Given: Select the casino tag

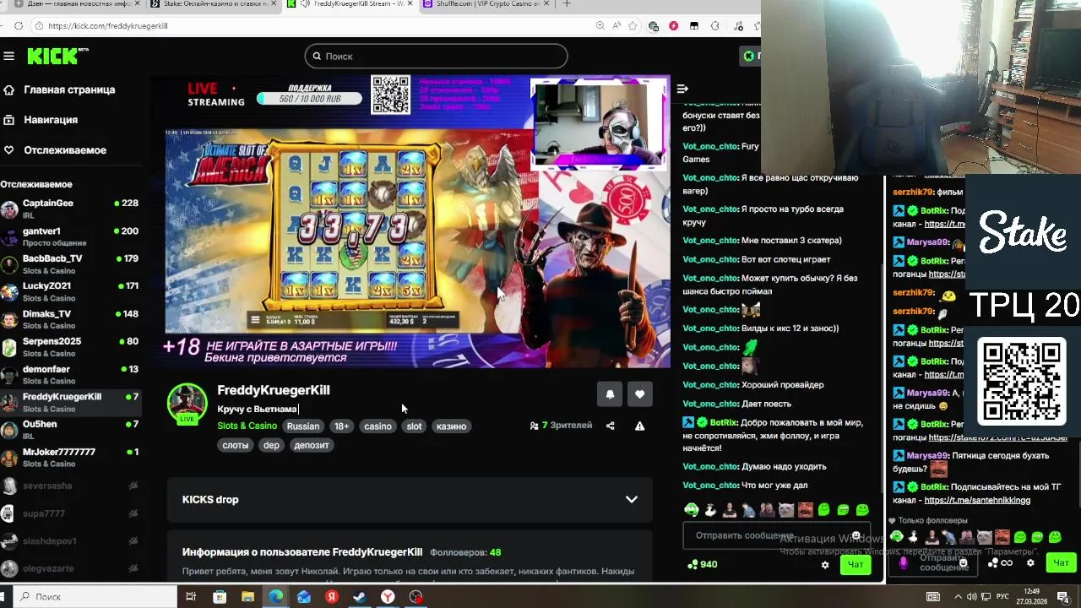Looking at the screenshot, I should click(x=378, y=426).
